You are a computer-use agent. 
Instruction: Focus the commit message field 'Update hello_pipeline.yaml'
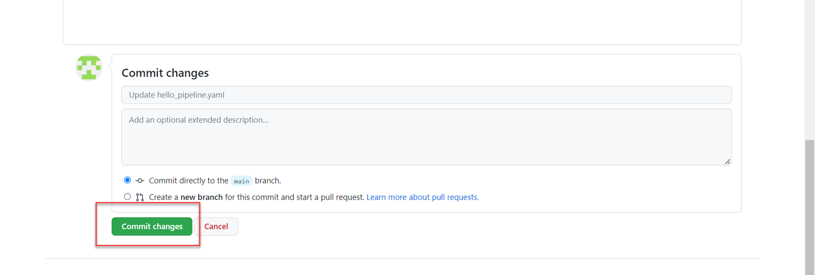[426, 94]
